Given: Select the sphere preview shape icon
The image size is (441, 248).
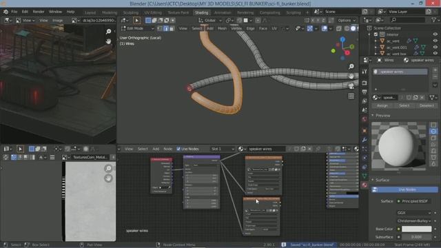Looking at the screenshot, I should point(433,132).
